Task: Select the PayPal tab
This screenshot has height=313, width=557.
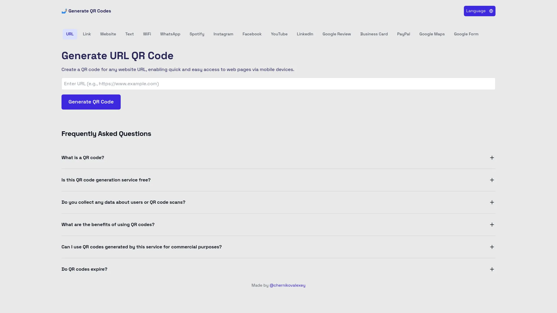Action: pyautogui.click(x=404, y=34)
